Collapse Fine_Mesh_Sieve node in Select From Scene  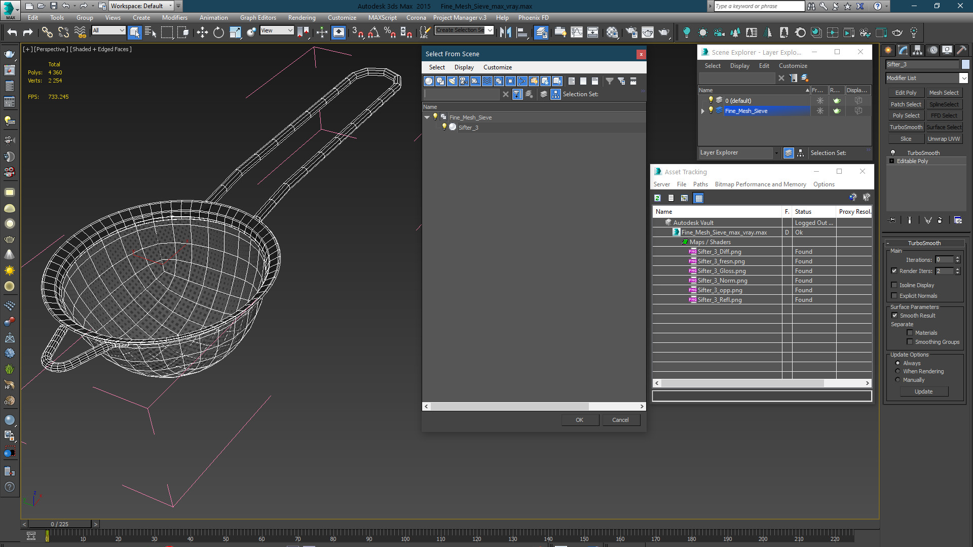click(x=427, y=118)
